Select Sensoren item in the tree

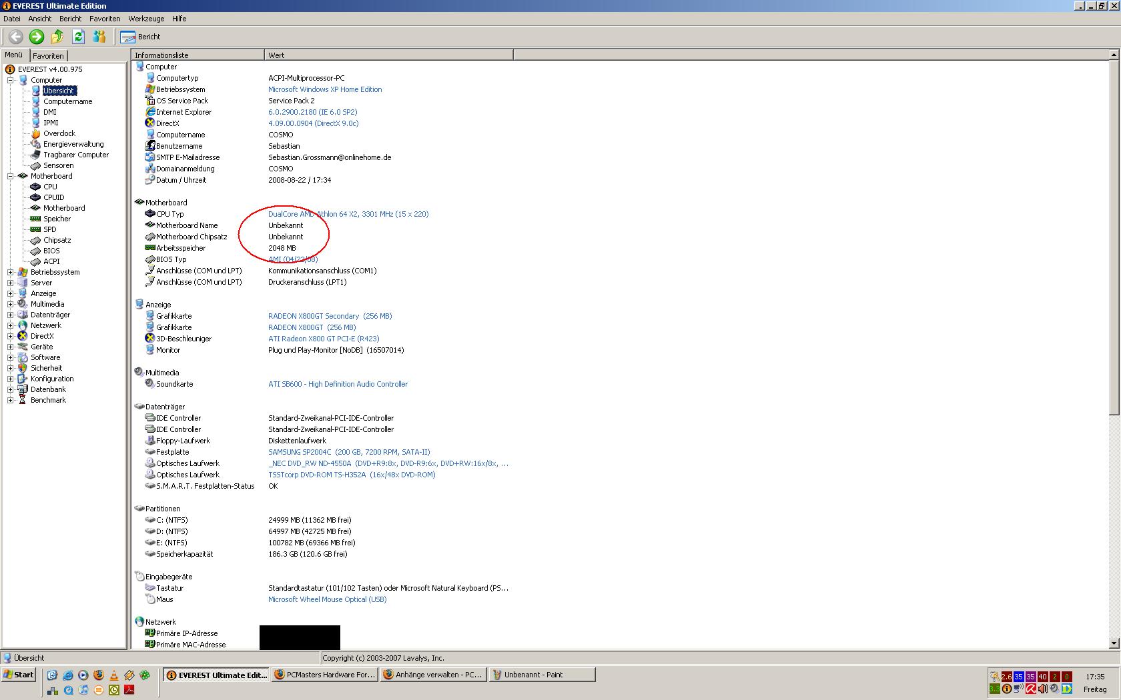pos(59,165)
